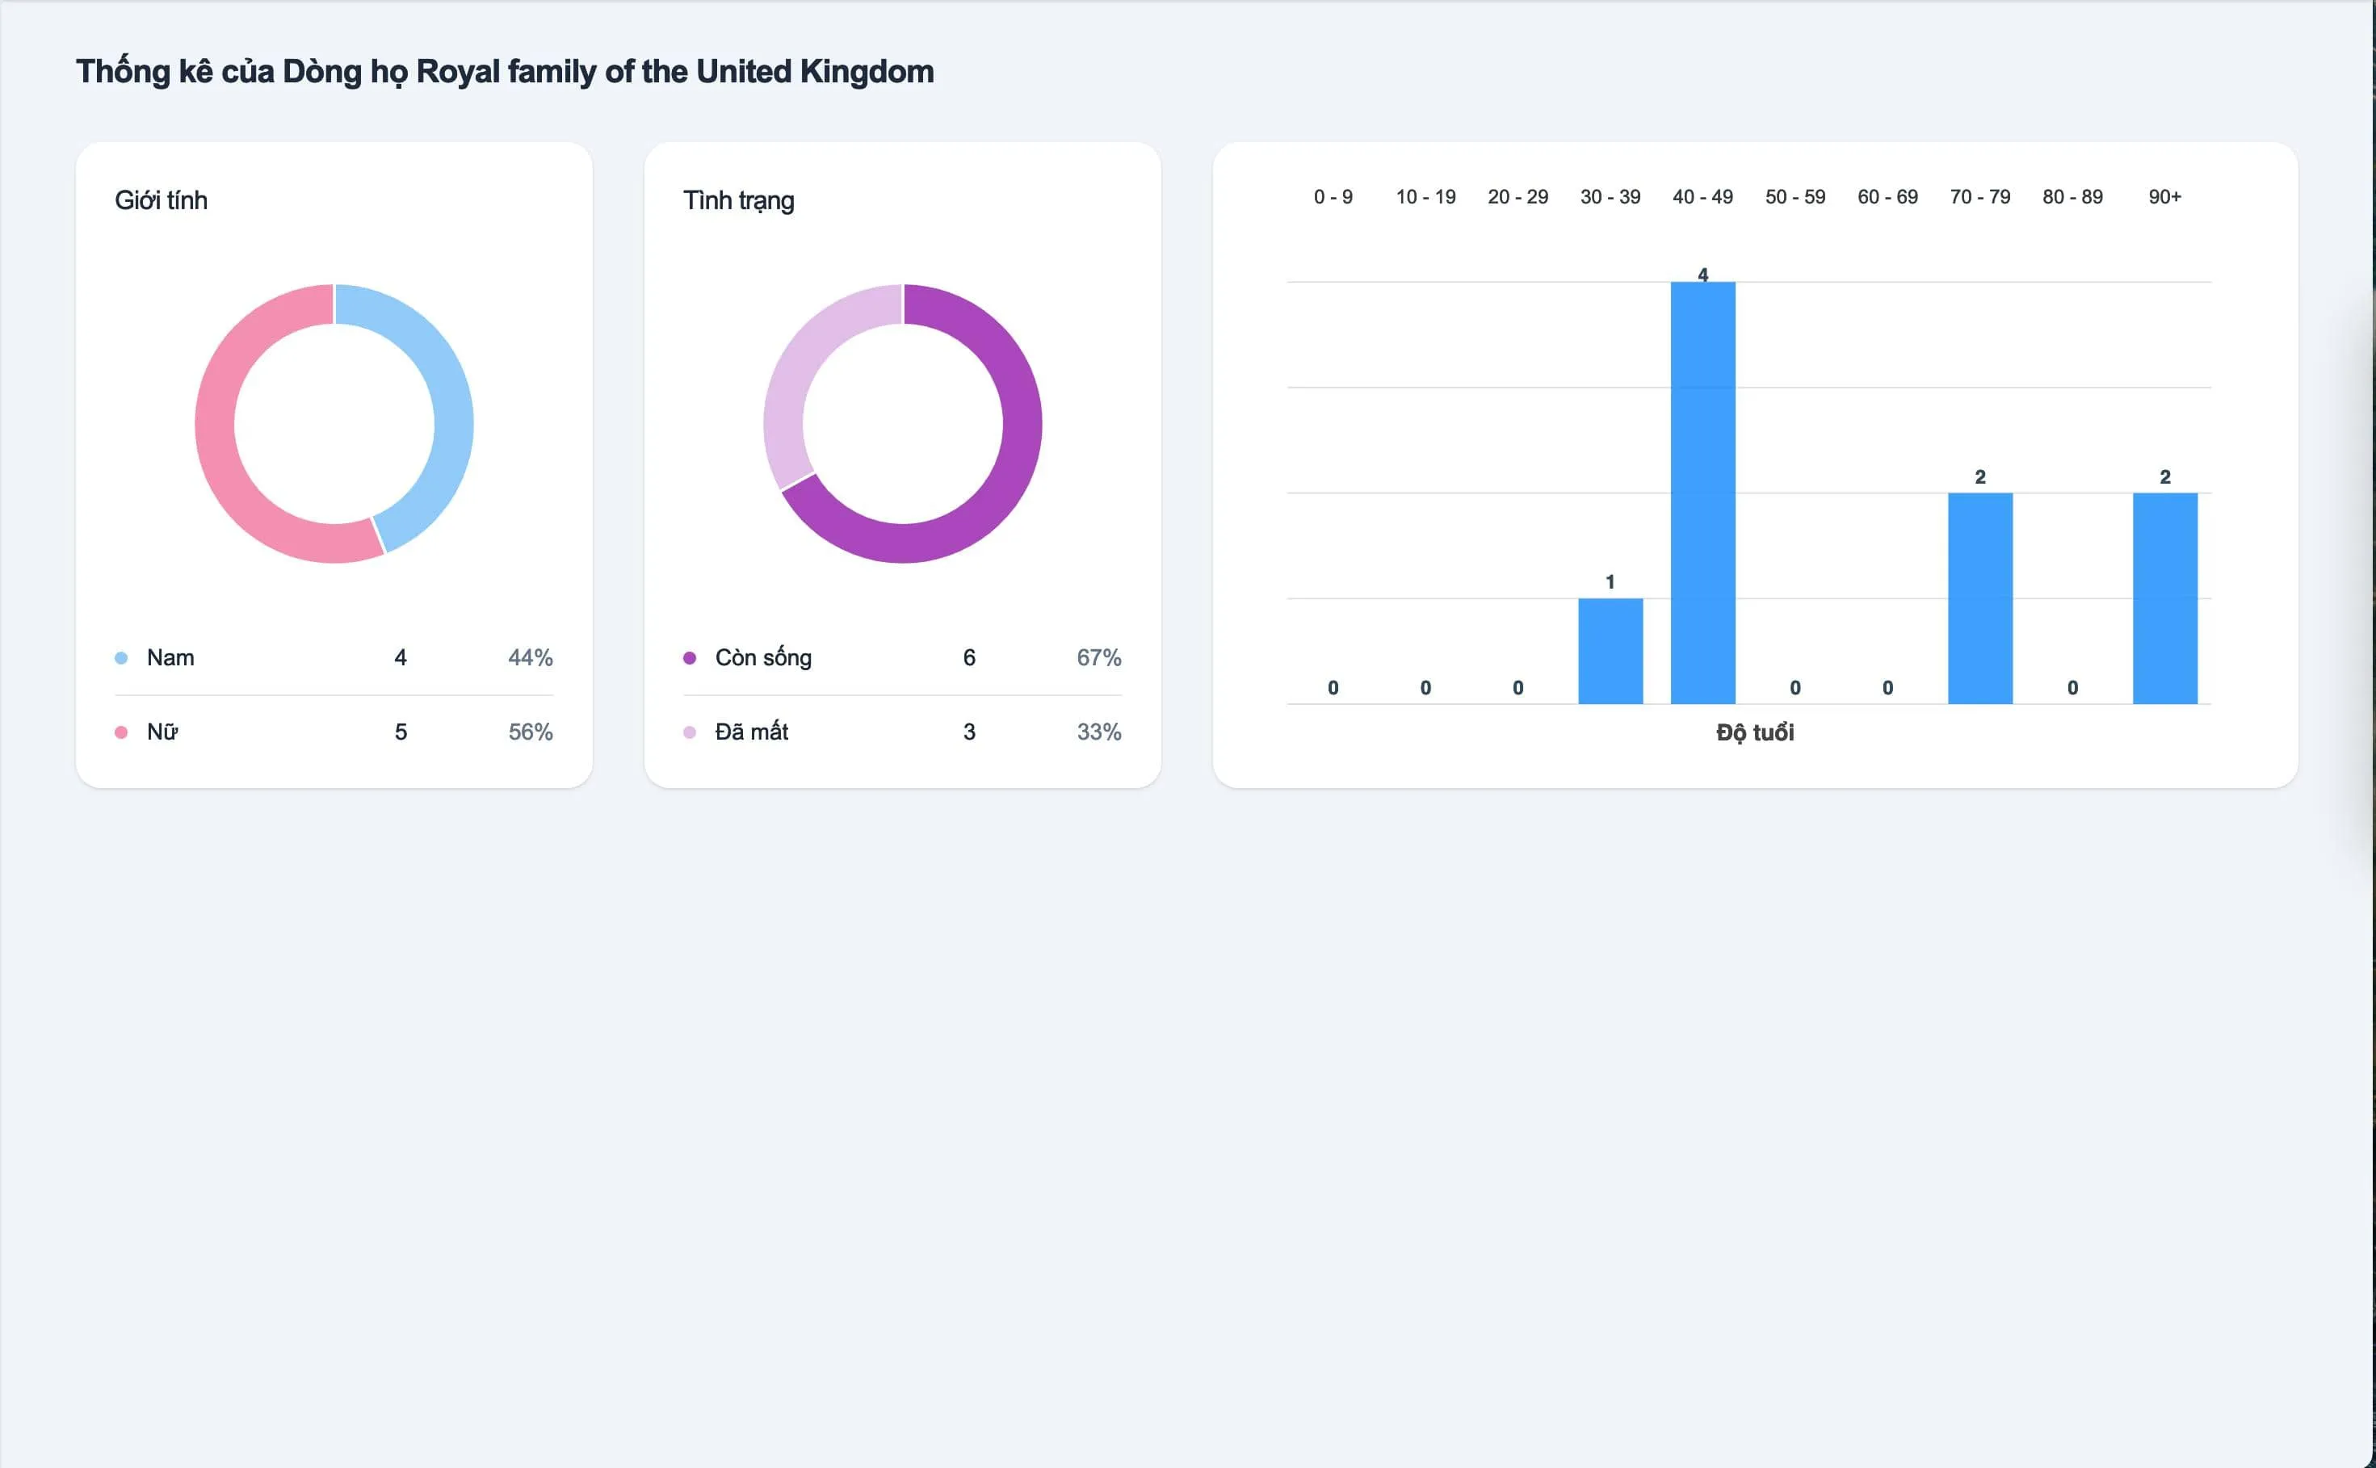Click the Còn sống legend label
Viewport: 2376px width, 1468px height.
763,658
